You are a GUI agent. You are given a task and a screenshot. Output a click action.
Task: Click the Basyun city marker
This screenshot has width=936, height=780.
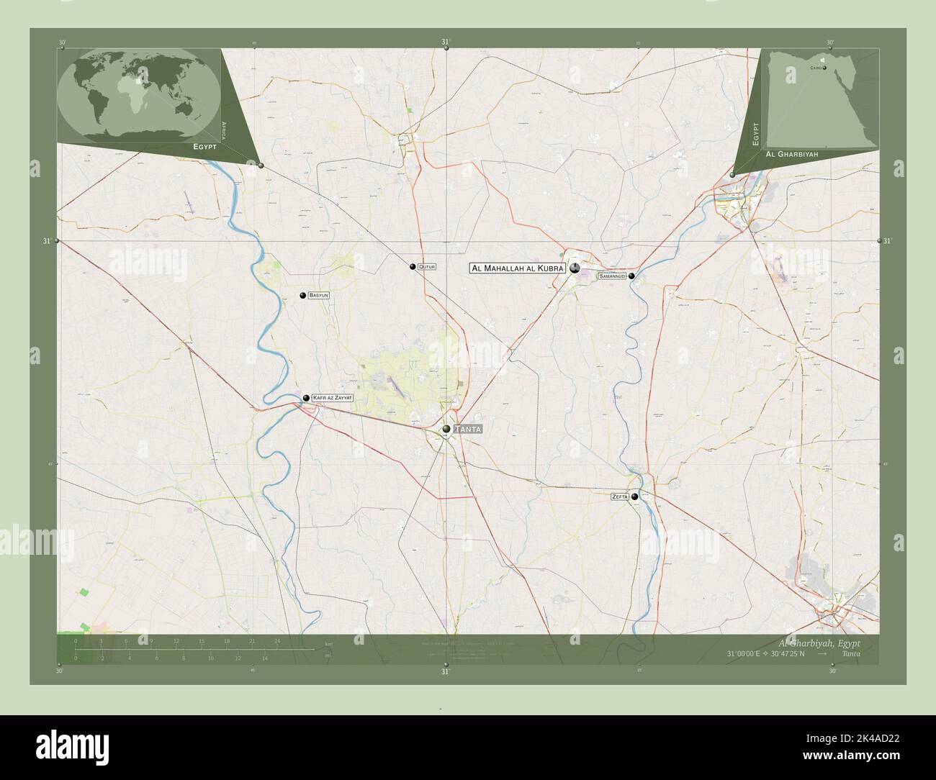pos(302,295)
